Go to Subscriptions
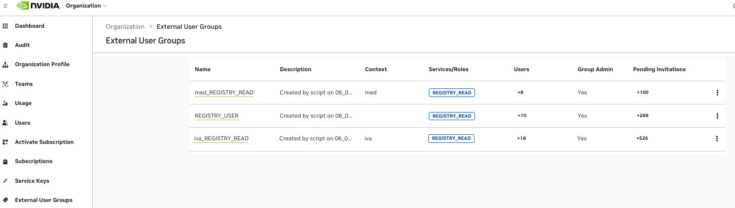The image size is (735, 208). tap(34, 162)
